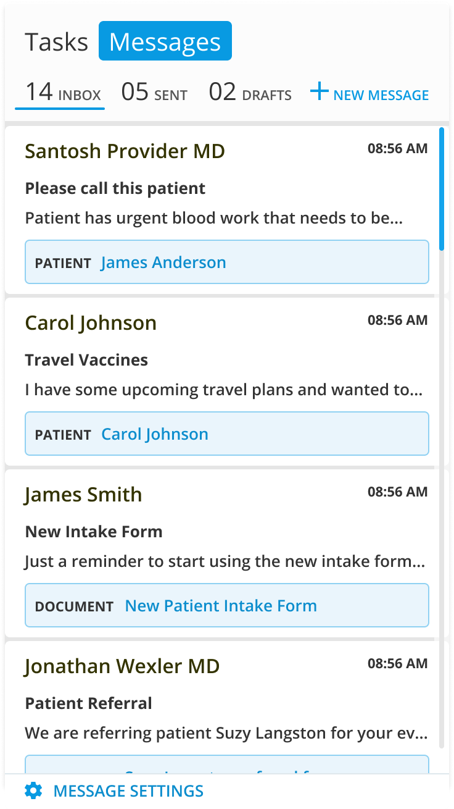The image size is (454, 809).
Task: Select James Smith's New Intake Form message
Action: coord(225,553)
